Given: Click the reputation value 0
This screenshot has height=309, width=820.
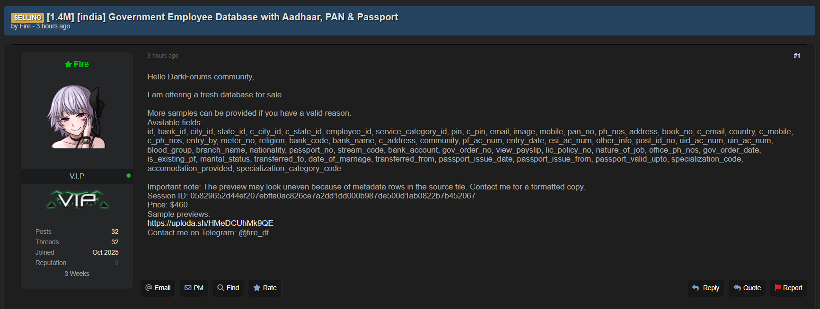Looking at the screenshot, I should pyautogui.click(x=117, y=263).
